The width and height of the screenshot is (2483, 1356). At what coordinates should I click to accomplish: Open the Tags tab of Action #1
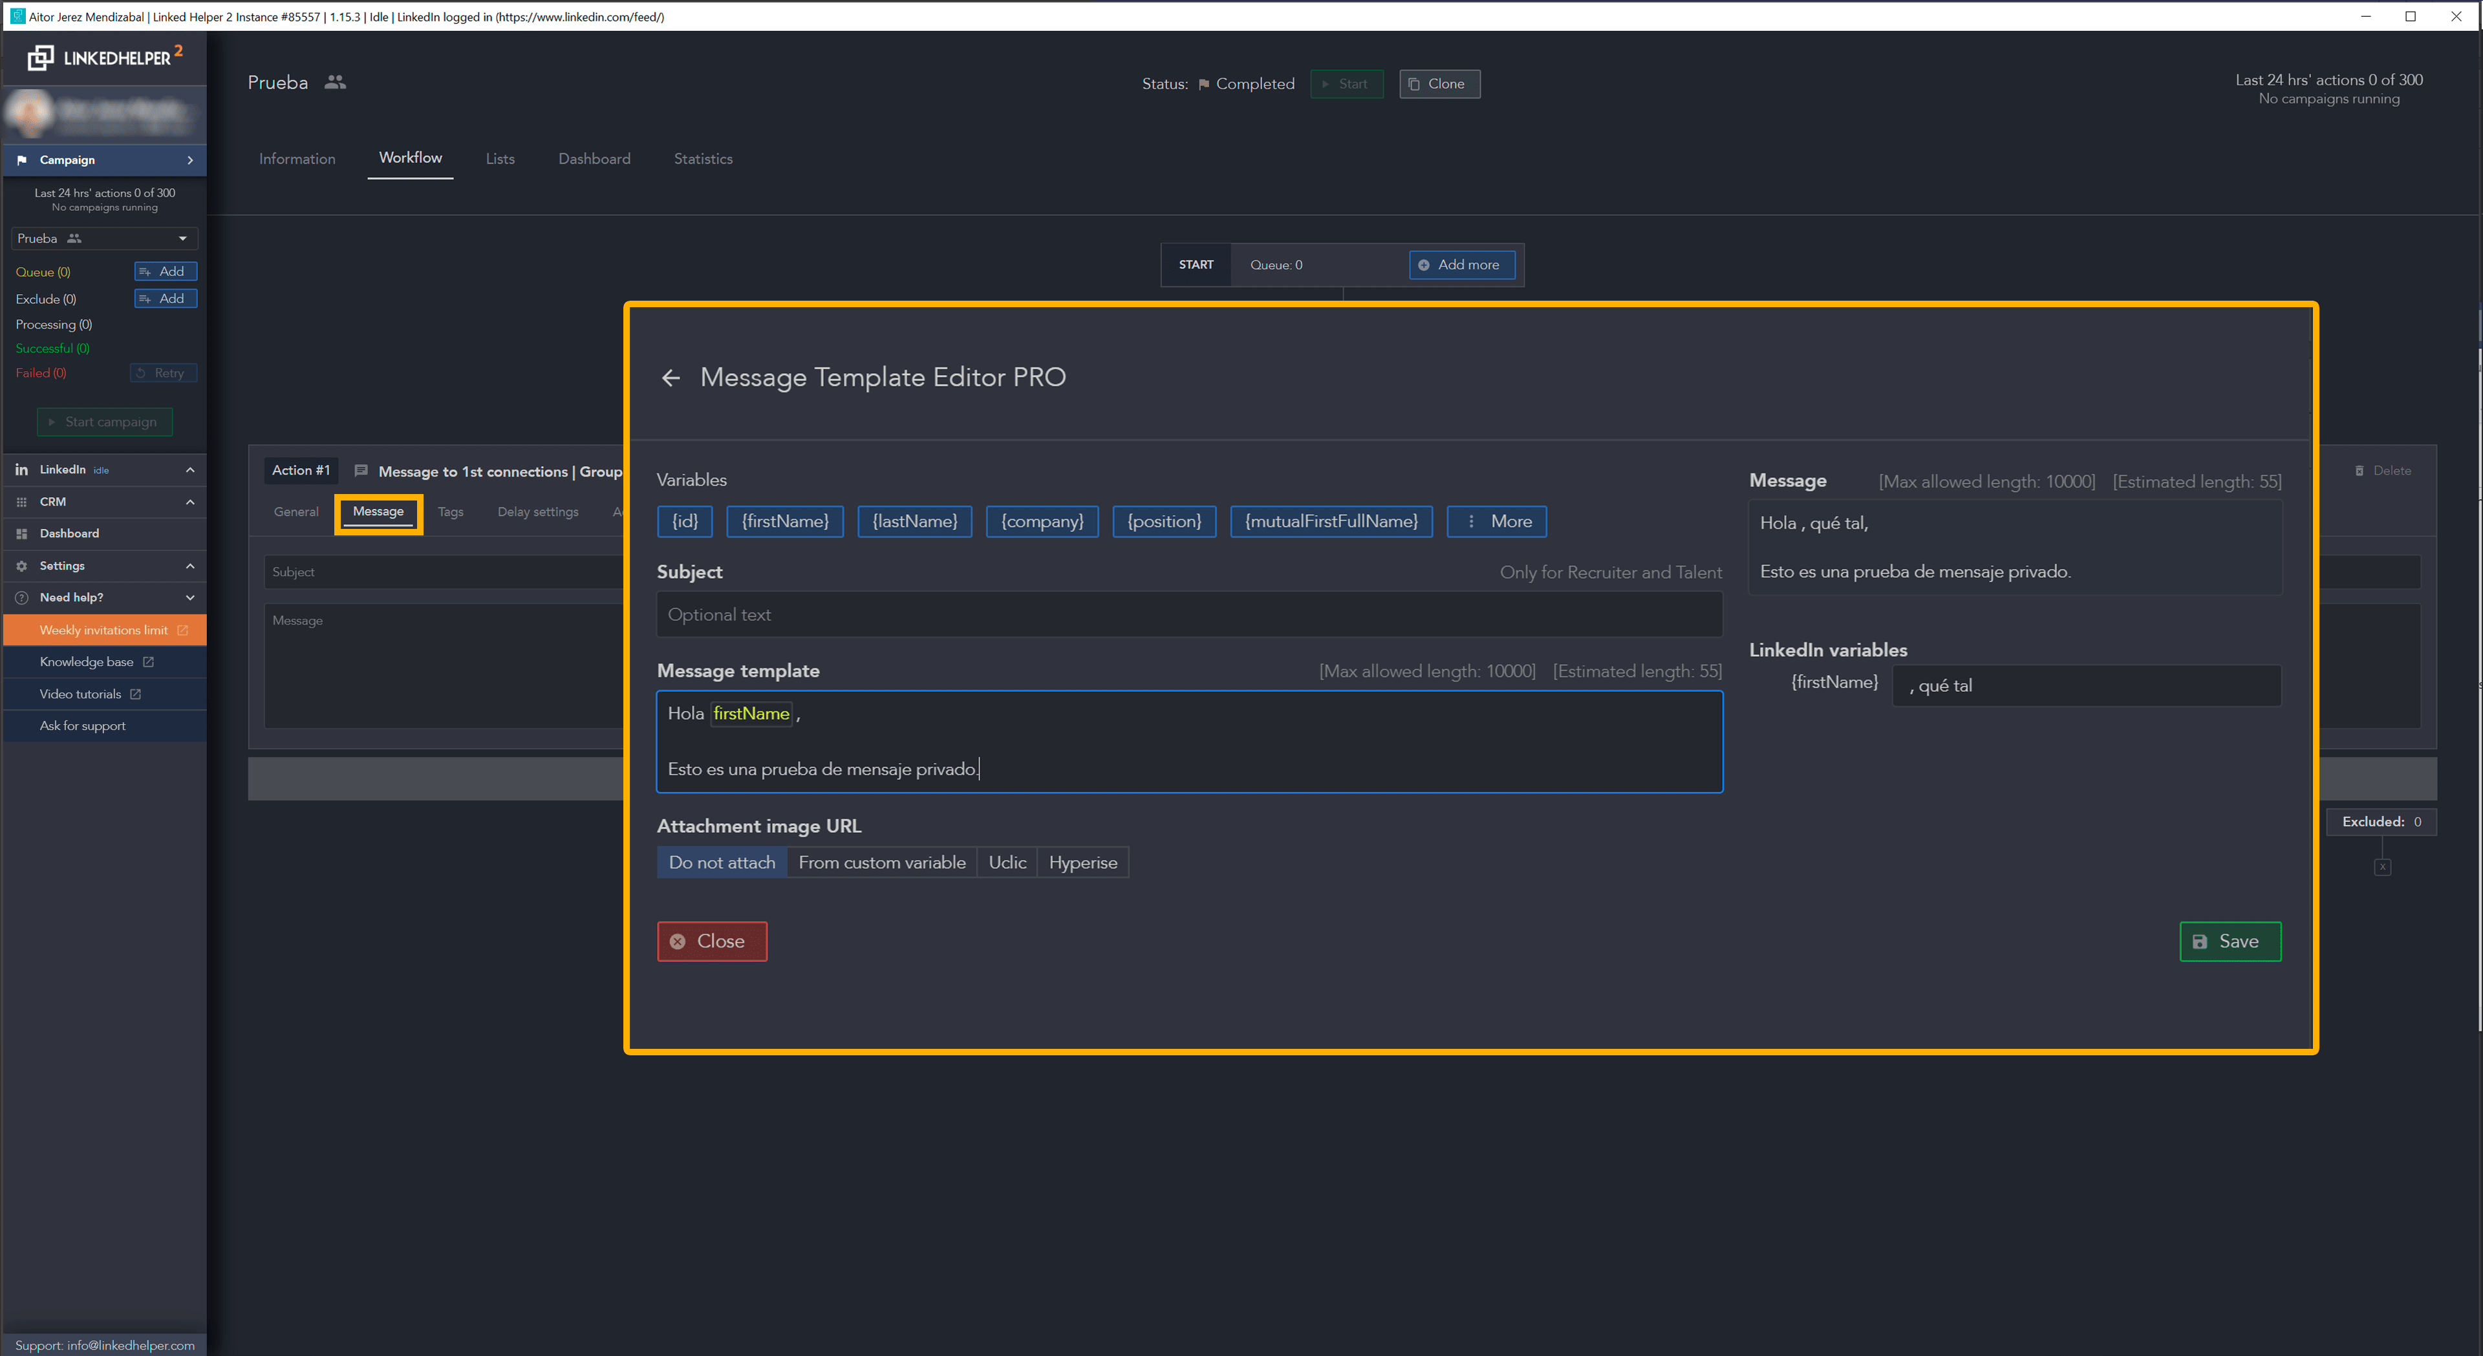450,511
